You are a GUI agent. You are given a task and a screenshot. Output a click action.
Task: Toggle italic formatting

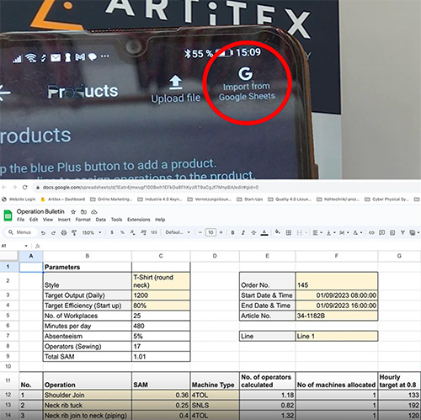pyautogui.click(x=243, y=232)
